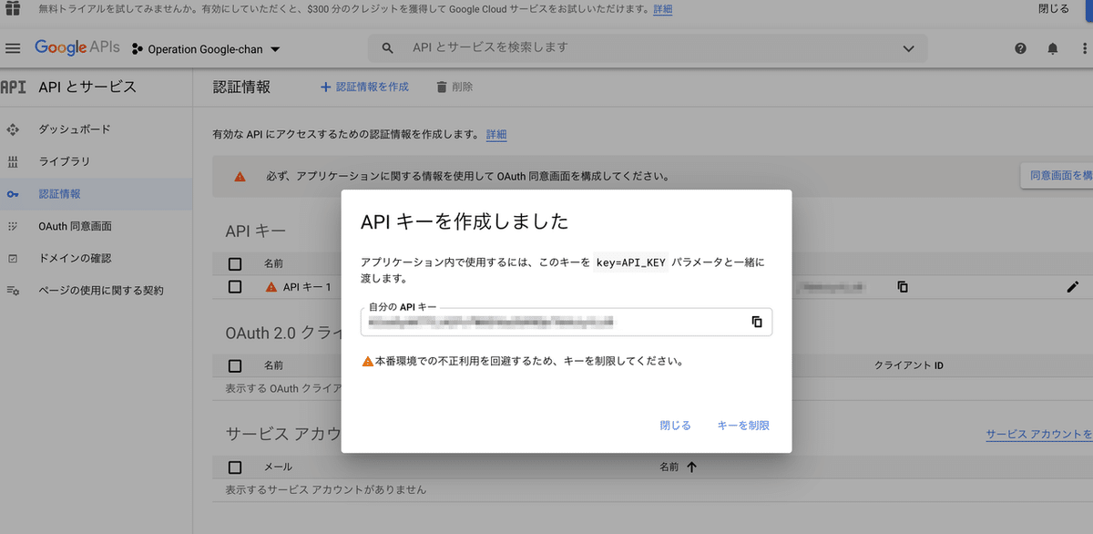Click the copy icon in the API キー 1 row

coord(902,286)
